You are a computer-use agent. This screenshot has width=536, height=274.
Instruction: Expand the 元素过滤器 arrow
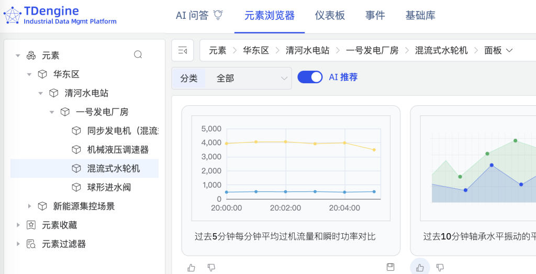click(x=18, y=244)
